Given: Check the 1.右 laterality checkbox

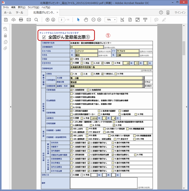Looking at the screenshot, I should click(72, 74).
